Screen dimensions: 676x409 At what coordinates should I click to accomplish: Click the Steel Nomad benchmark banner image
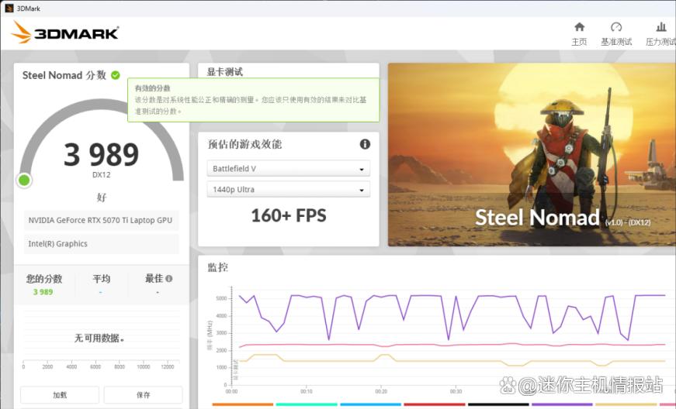point(532,155)
